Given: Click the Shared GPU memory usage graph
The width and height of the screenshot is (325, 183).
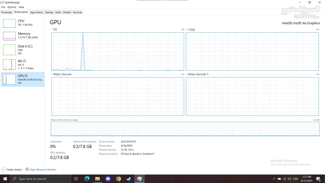Looking at the screenshot, I should tap(185, 129).
